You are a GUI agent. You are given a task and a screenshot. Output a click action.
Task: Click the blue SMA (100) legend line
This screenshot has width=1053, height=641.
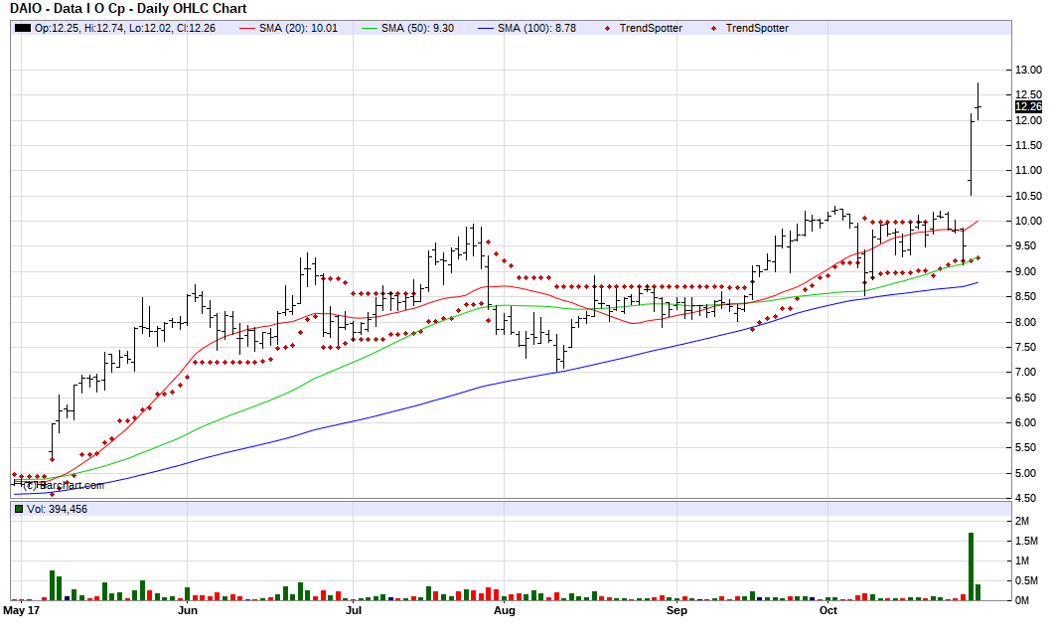coord(486,28)
